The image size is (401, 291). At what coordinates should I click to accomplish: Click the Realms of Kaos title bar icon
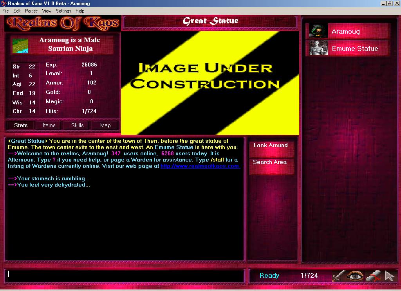4,3
